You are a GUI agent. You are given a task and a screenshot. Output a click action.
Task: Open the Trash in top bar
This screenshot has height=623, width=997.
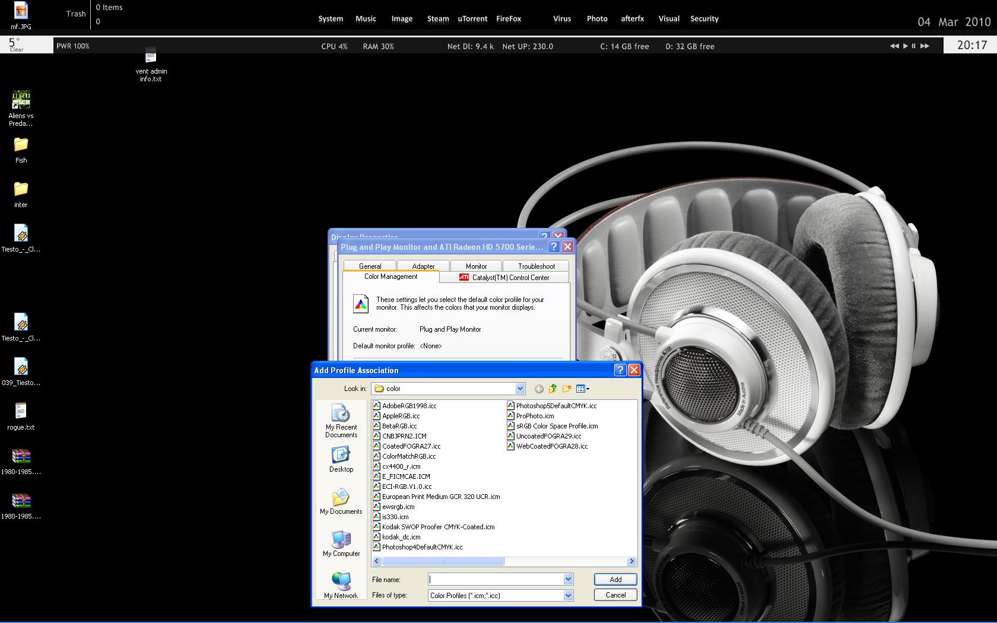click(x=76, y=14)
